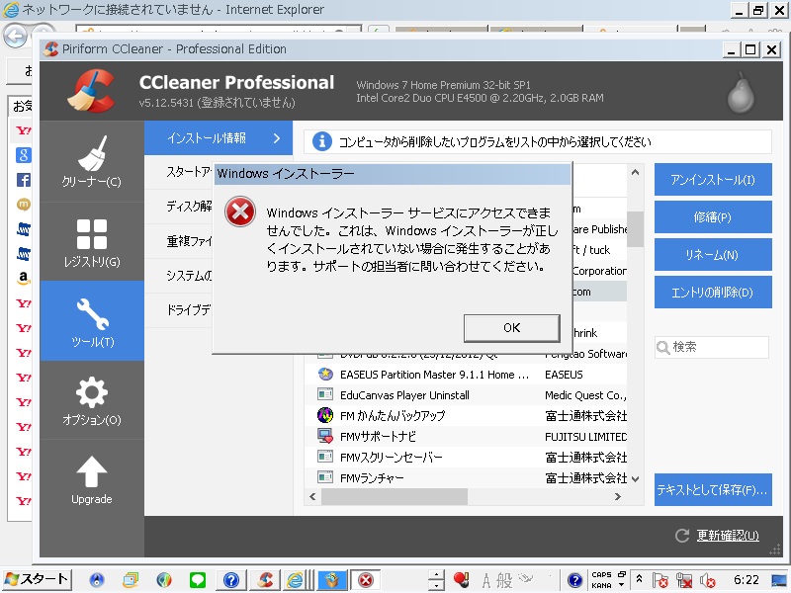Open the Amazon favorite in Internet Explorer
The width and height of the screenshot is (791, 593).
click(x=23, y=278)
